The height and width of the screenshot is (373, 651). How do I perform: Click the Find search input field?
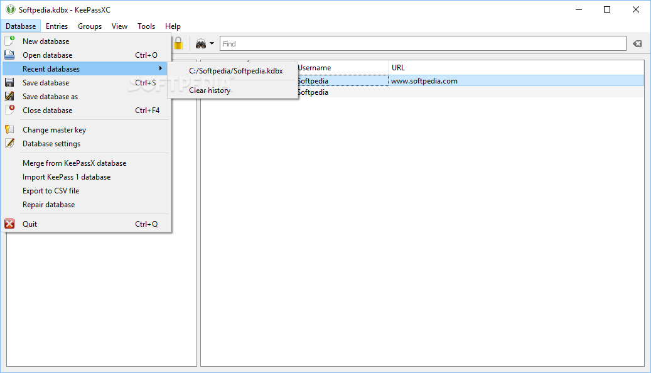point(422,43)
